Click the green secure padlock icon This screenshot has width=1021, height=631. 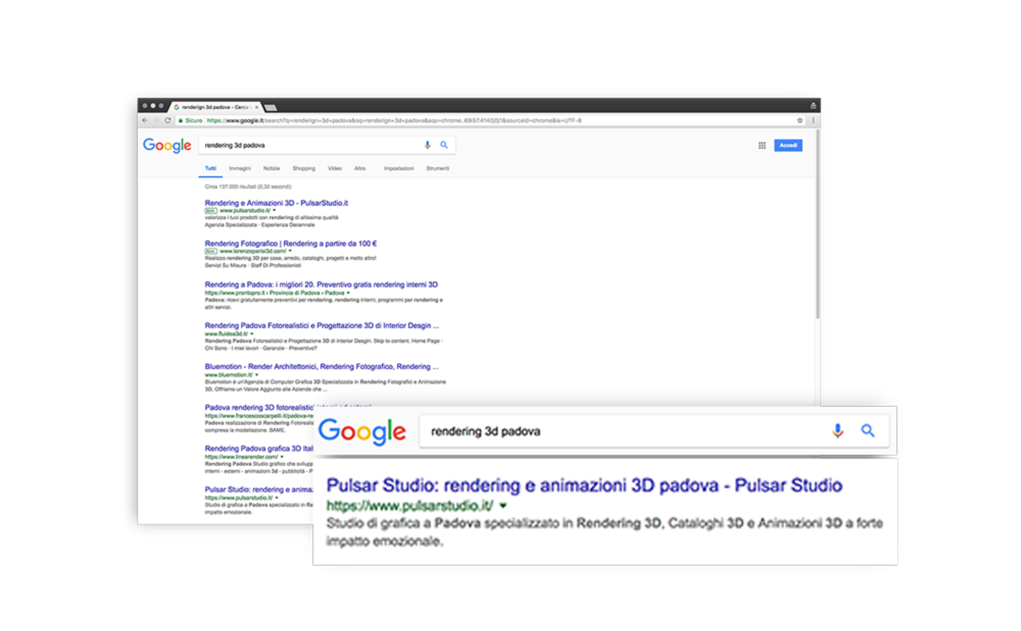(181, 120)
